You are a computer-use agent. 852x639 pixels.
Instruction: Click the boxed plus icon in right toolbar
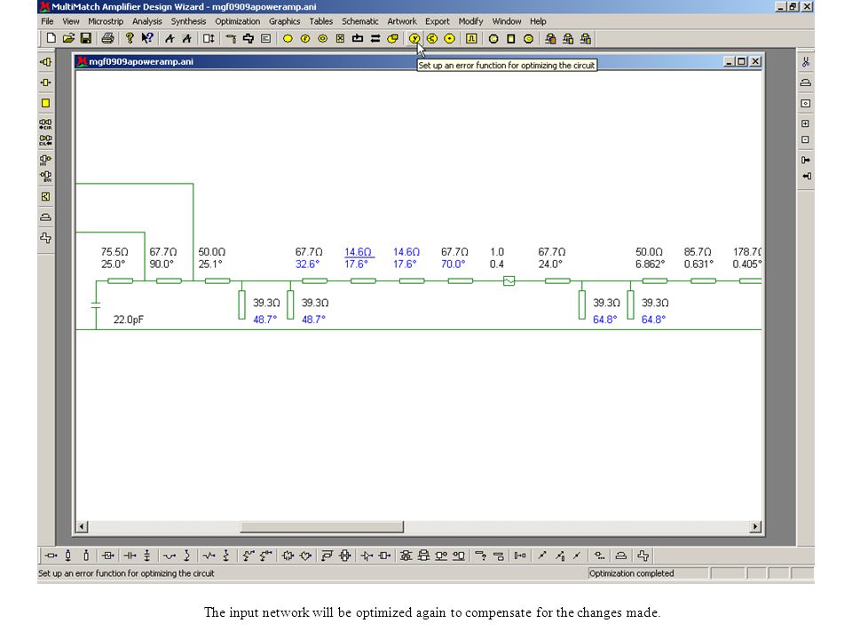[x=805, y=123]
